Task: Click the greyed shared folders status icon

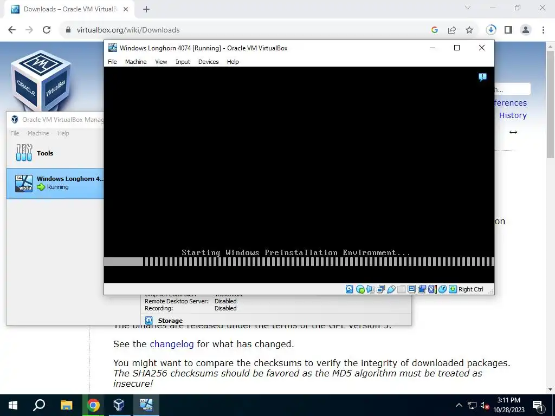Action: (401, 289)
